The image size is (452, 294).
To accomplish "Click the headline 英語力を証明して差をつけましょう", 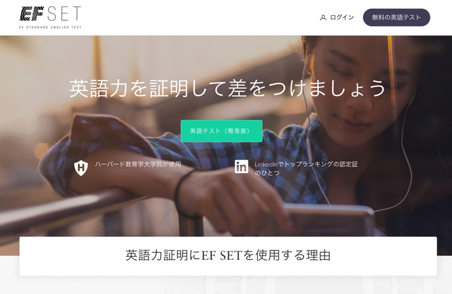I will (x=227, y=88).
